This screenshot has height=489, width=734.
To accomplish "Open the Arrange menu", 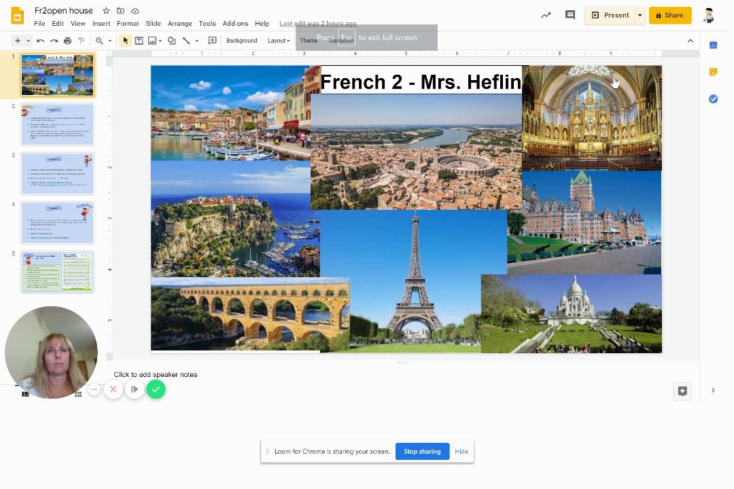I will [179, 23].
